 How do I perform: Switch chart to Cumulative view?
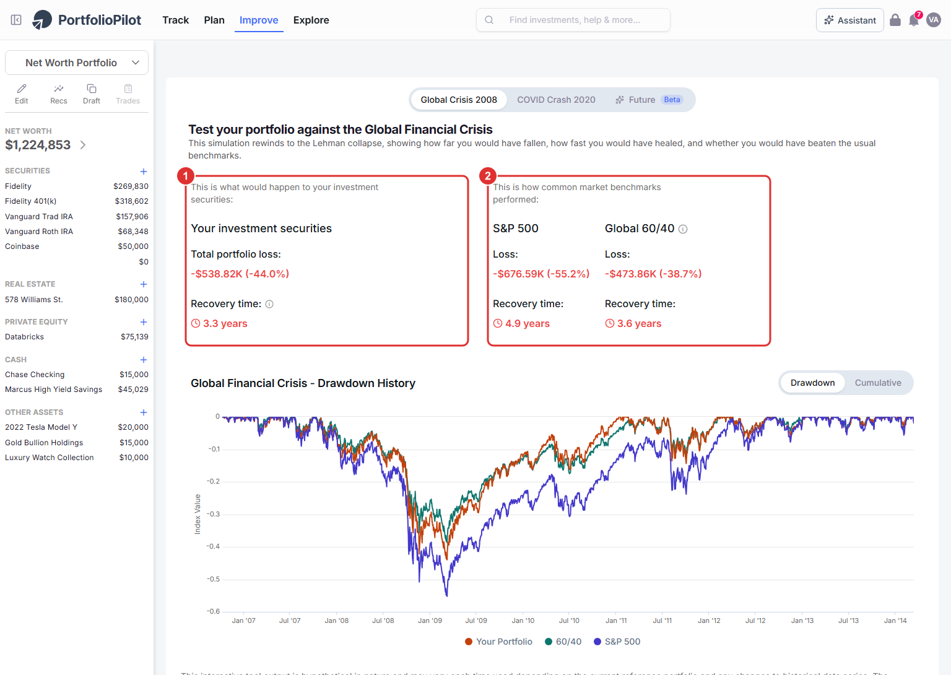pyautogui.click(x=878, y=383)
